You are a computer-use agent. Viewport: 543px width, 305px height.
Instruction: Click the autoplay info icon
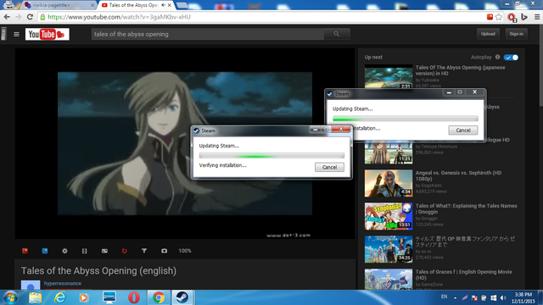498,57
